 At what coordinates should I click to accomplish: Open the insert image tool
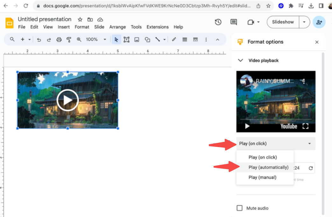click(x=137, y=39)
